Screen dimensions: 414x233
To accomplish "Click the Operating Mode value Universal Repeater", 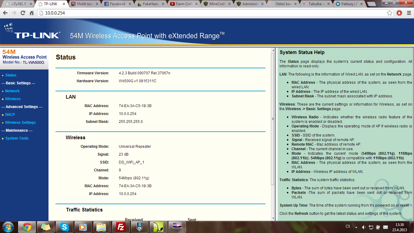I will click(x=135, y=147).
